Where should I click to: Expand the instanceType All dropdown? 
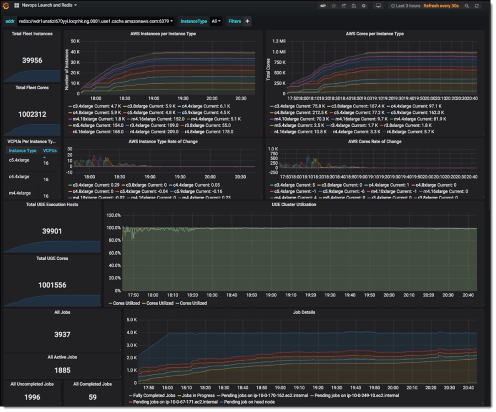coord(216,21)
